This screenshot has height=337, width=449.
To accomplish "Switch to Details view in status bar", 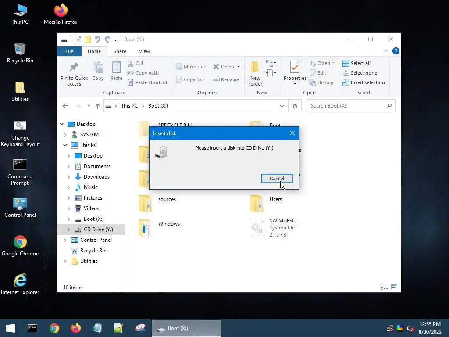I will (385, 287).
